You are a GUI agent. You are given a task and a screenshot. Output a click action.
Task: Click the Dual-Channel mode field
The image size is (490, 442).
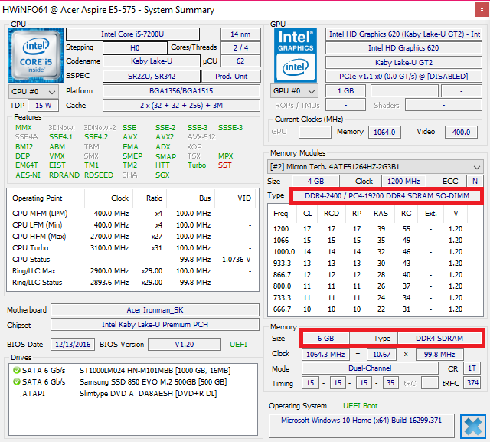tap(370, 368)
